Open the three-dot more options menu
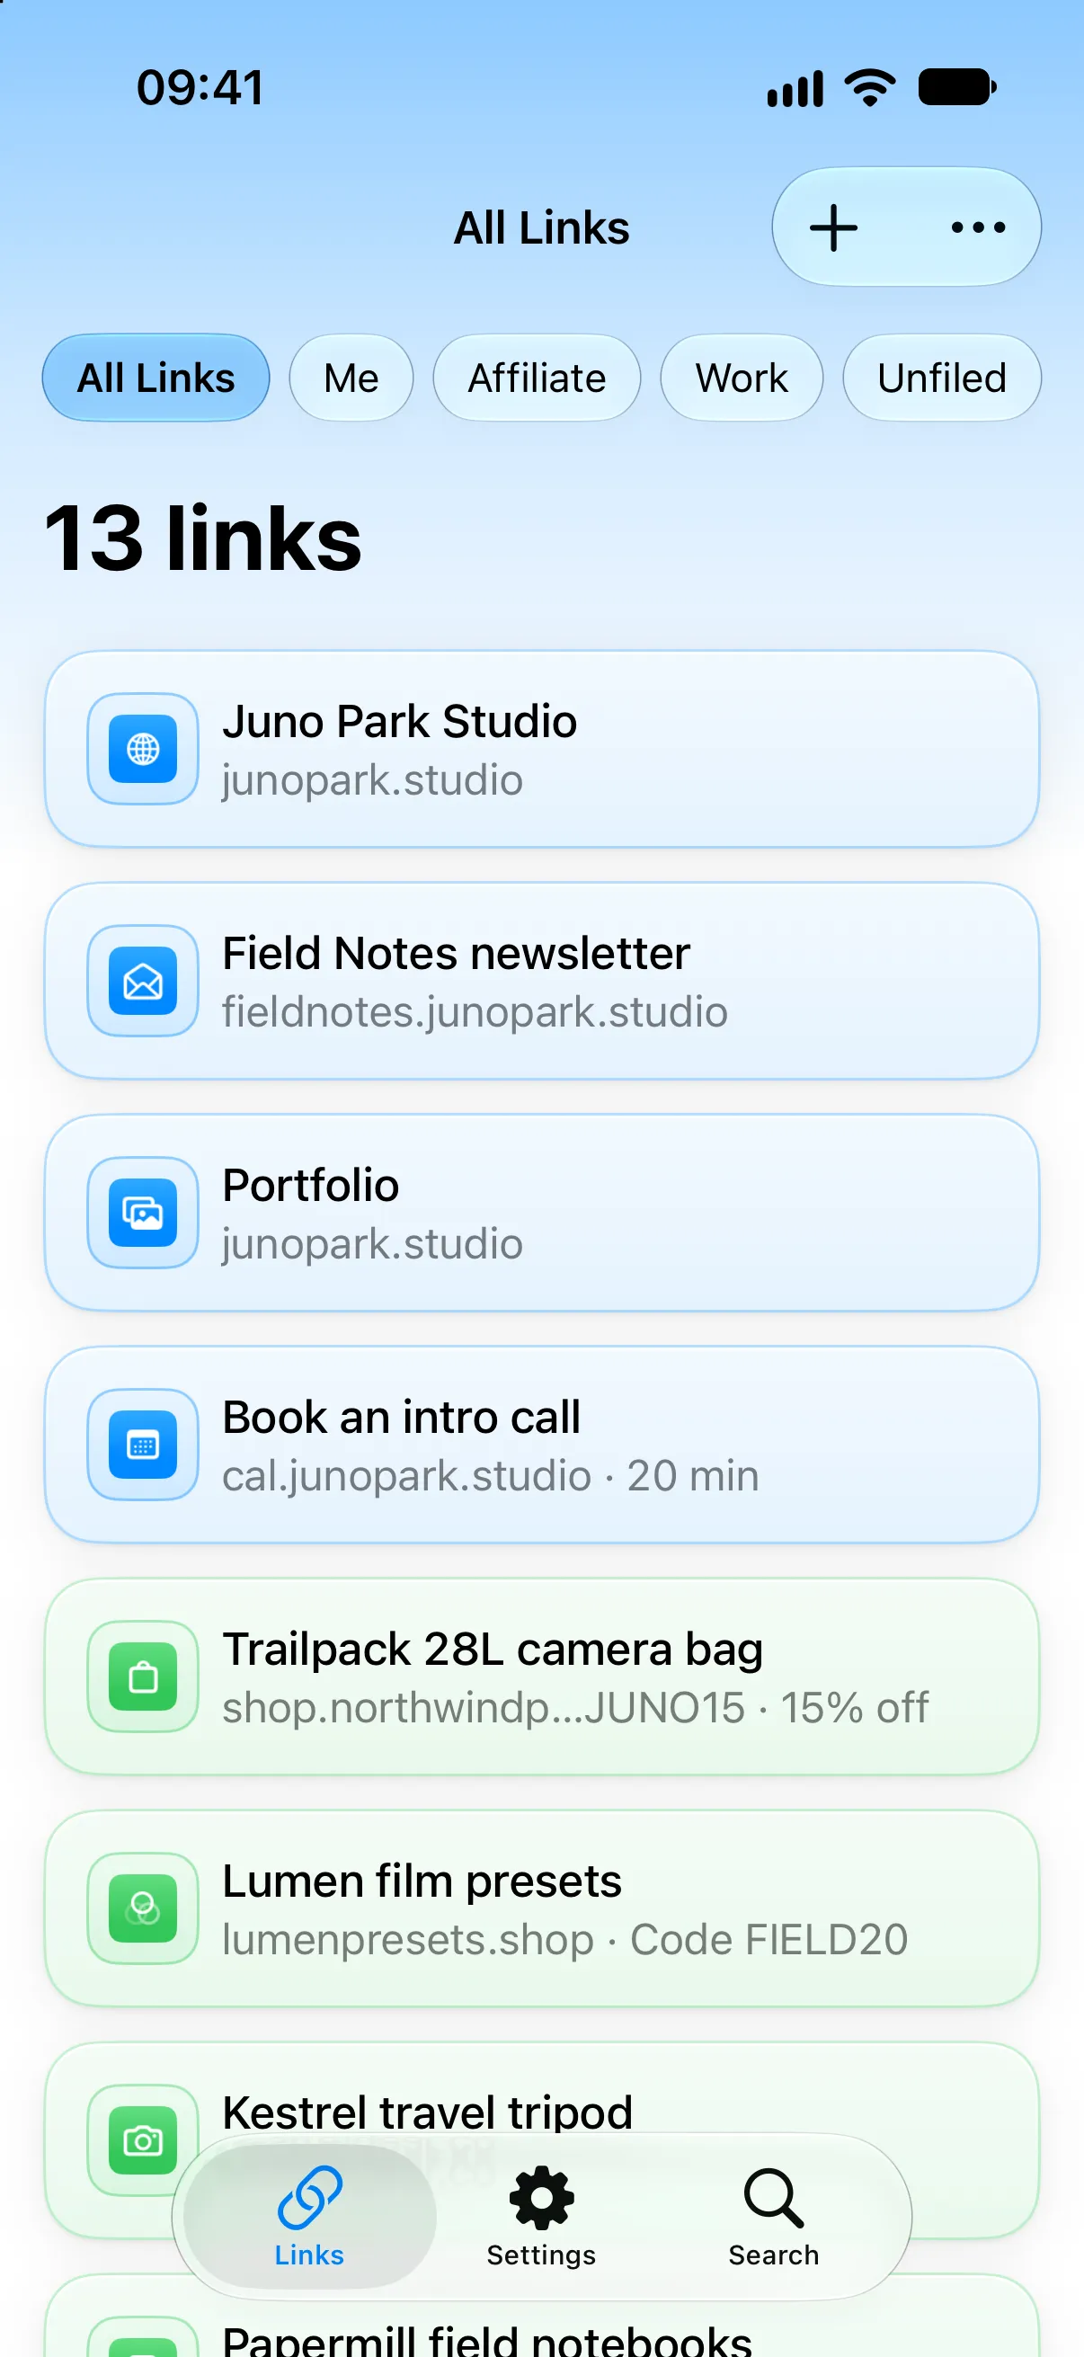The width and height of the screenshot is (1084, 2357). pyautogui.click(x=978, y=227)
